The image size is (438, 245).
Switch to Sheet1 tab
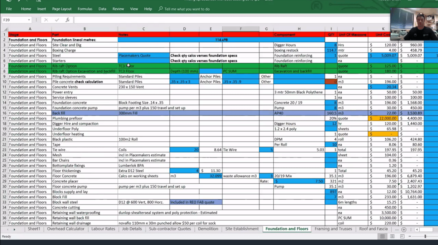coord(34,229)
